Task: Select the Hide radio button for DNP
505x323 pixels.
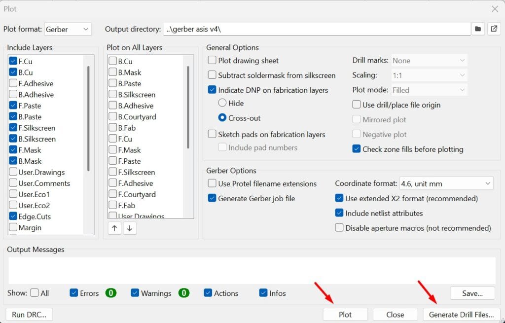Action: coord(222,103)
